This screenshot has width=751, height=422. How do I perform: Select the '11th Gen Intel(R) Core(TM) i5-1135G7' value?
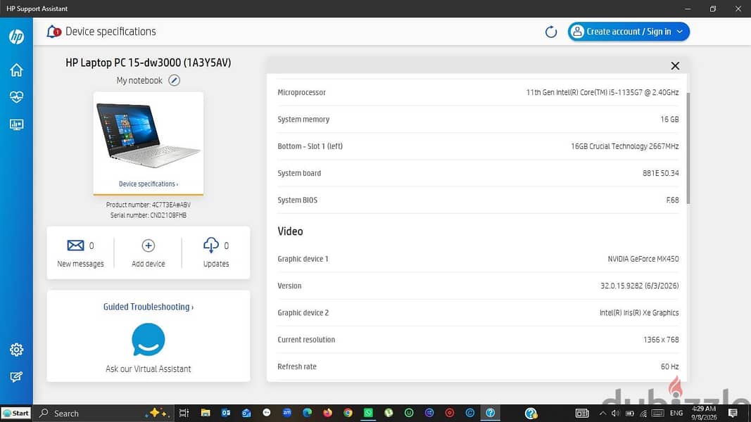pyautogui.click(x=602, y=92)
